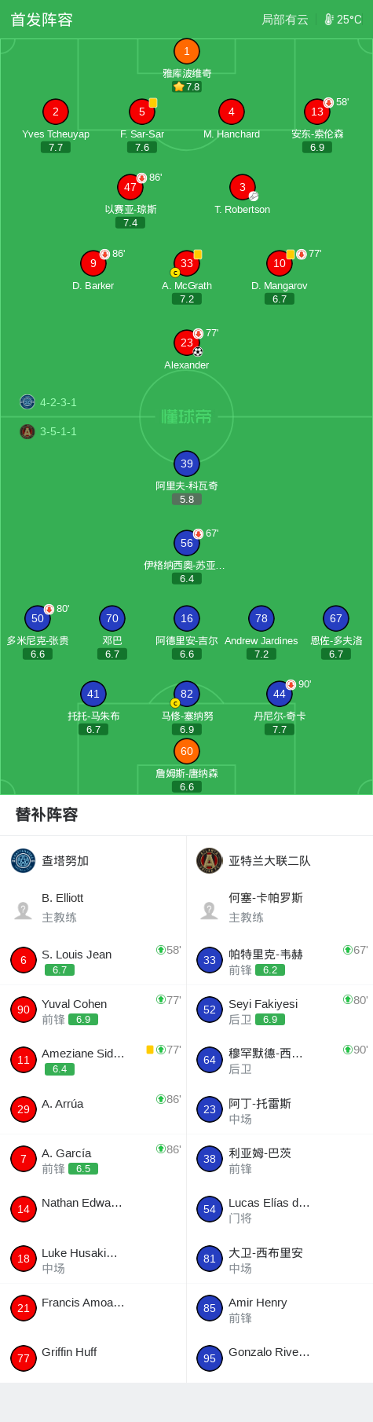Select player 33 A. McGrath
The image size is (373, 1422).
pos(186,263)
